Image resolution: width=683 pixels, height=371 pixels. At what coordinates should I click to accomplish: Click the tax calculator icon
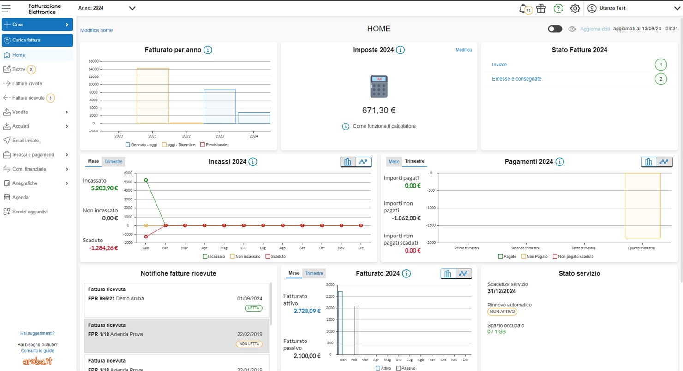point(379,86)
